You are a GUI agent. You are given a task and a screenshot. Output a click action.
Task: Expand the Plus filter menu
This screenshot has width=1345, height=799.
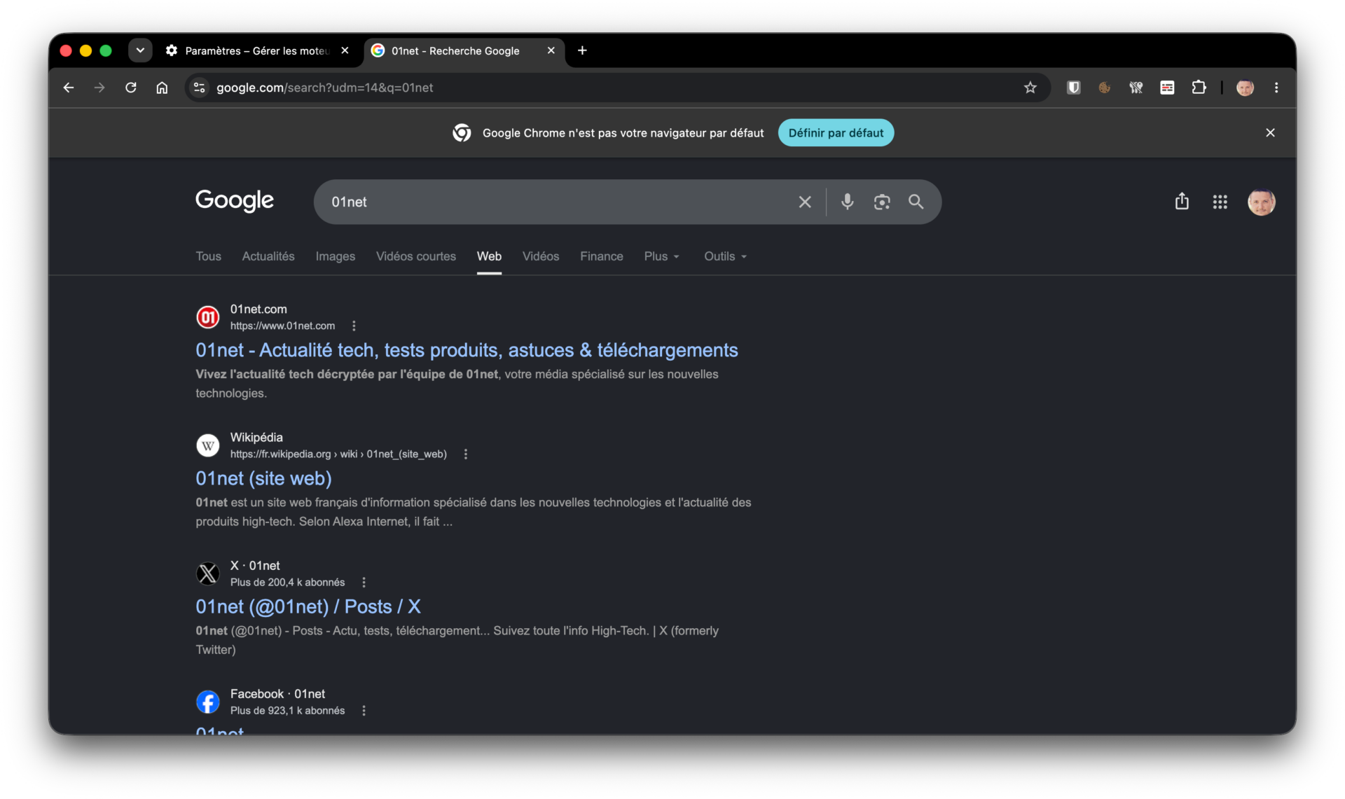click(x=662, y=256)
